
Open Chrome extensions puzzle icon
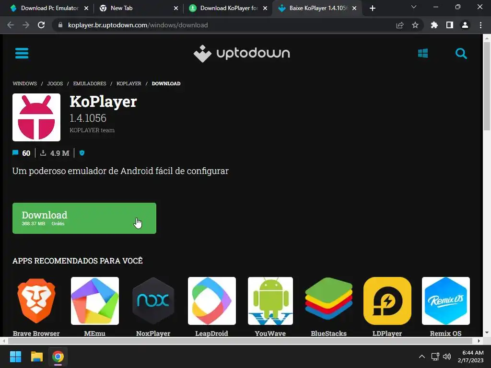coord(434,25)
